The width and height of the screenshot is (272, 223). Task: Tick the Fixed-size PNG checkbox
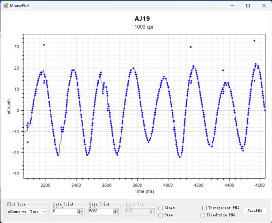click(x=203, y=215)
